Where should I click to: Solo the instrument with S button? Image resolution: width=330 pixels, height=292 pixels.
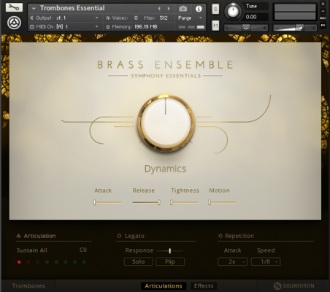click(x=215, y=9)
